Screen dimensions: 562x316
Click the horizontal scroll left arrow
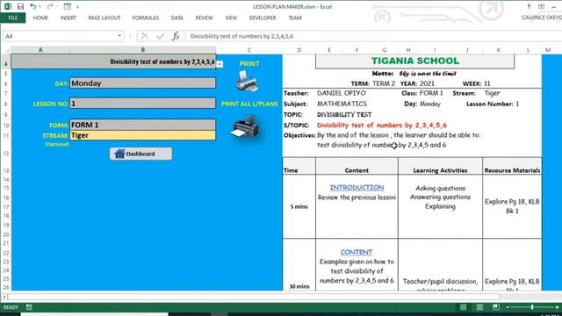pos(4,297)
